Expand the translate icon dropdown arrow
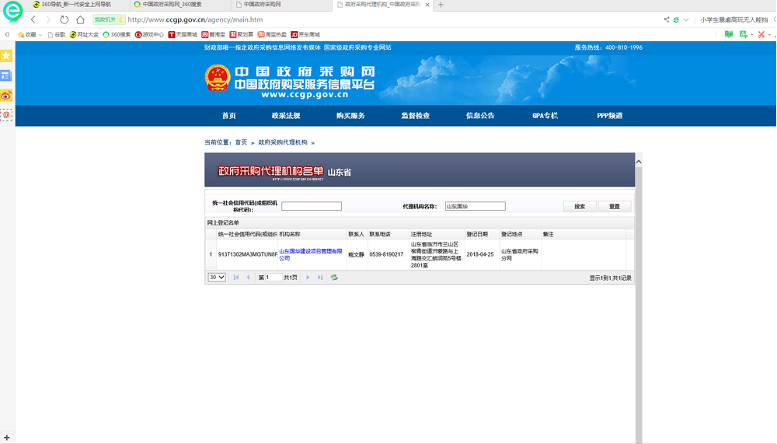Image resolution: width=777 pixels, height=444 pixels. tap(751, 35)
